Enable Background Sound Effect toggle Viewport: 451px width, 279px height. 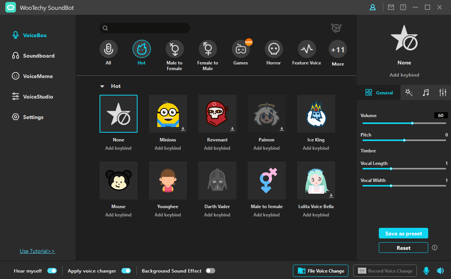point(210,271)
